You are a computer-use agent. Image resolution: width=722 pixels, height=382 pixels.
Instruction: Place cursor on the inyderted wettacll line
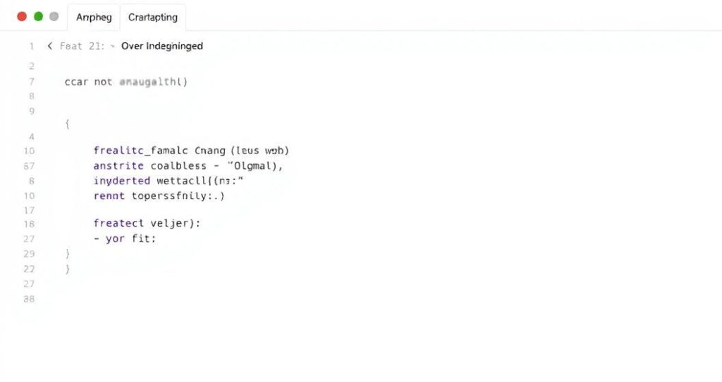pyautogui.click(x=169, y=181)
